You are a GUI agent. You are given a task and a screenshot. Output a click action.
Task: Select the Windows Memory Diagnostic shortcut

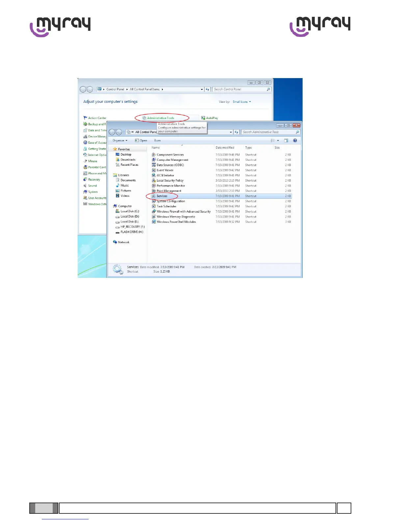(x=174, y=217)
